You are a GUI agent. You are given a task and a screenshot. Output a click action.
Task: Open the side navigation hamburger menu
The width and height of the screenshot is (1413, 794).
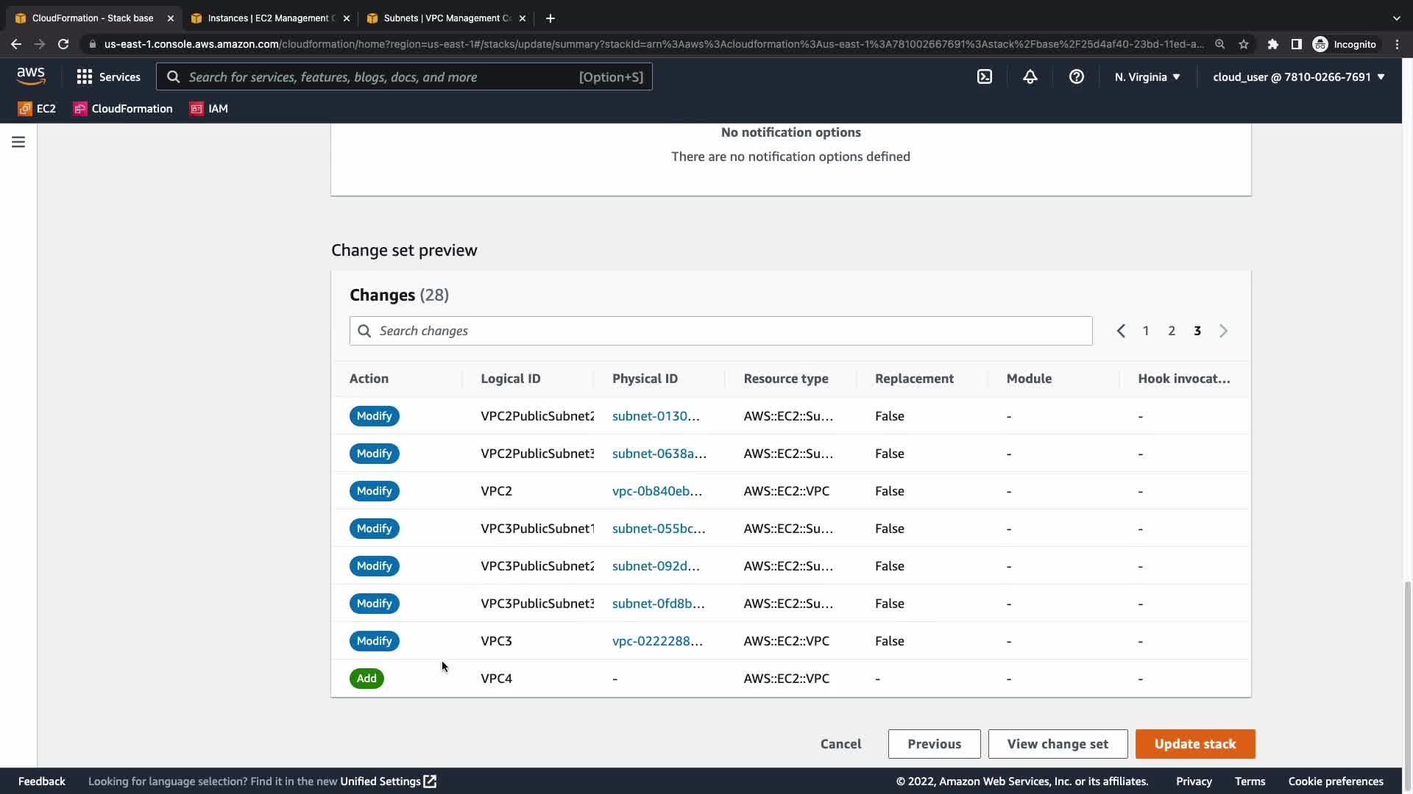(x=18, y=142)
